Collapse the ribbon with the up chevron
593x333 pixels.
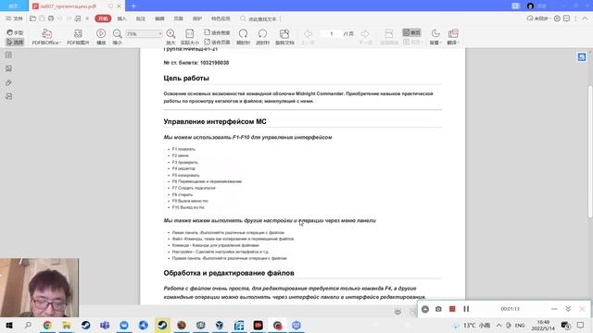click(585, 18)
